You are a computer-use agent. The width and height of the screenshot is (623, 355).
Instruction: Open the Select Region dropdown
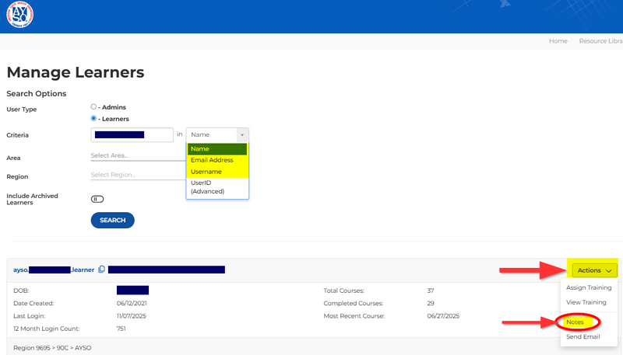click(136, 175)
